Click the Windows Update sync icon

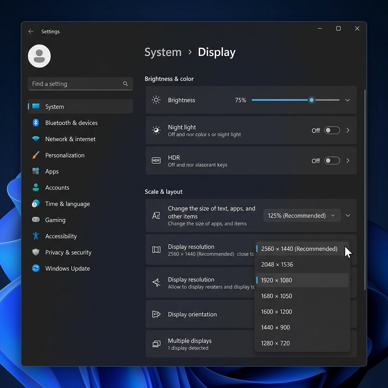click(x=36, y=268)
